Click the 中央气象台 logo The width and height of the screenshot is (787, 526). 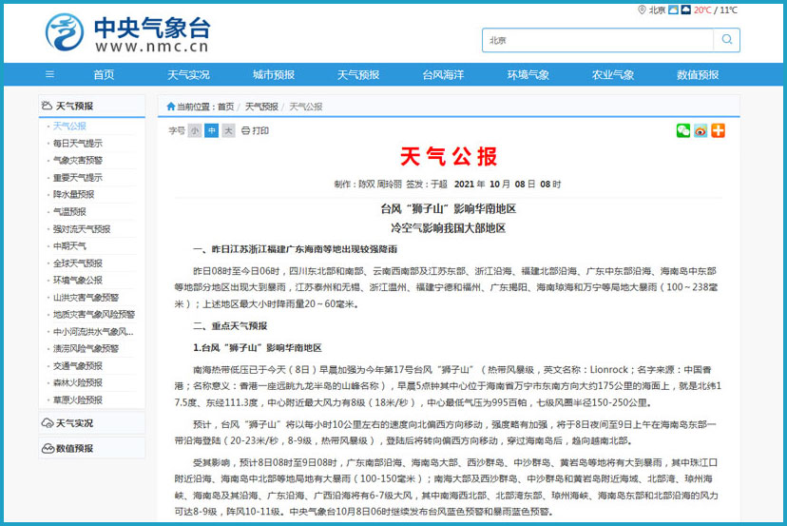click(x=126, y=33)
